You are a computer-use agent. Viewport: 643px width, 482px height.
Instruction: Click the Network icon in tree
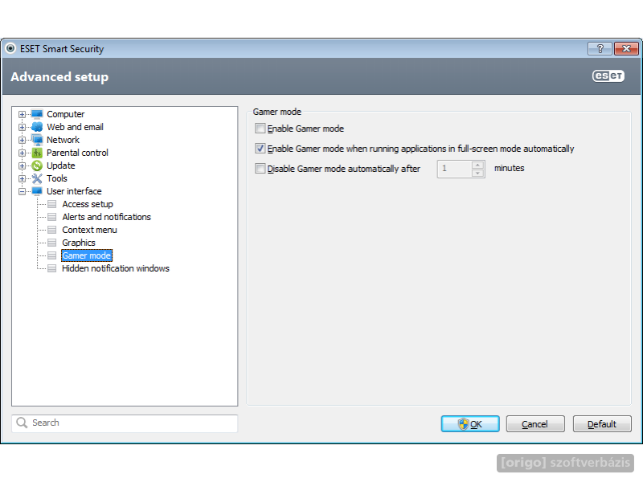(x=37, y=140)
